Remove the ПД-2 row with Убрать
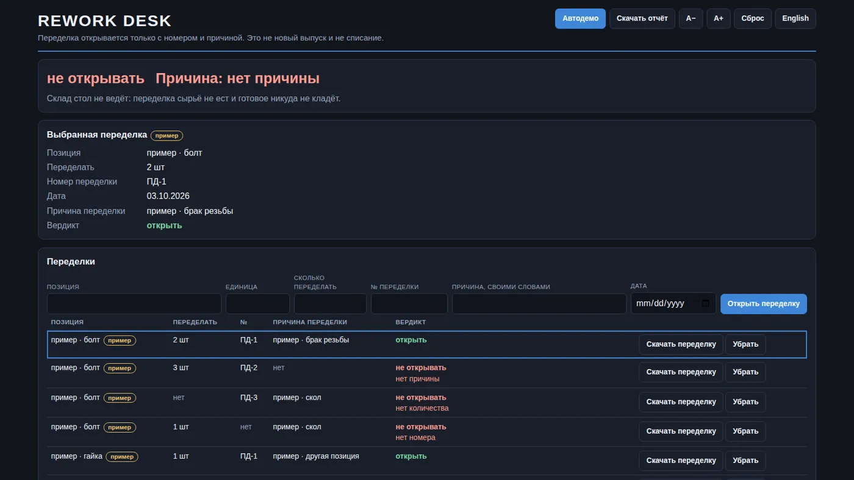The width and height of the screenshot is (854, 480). [745, 372]
